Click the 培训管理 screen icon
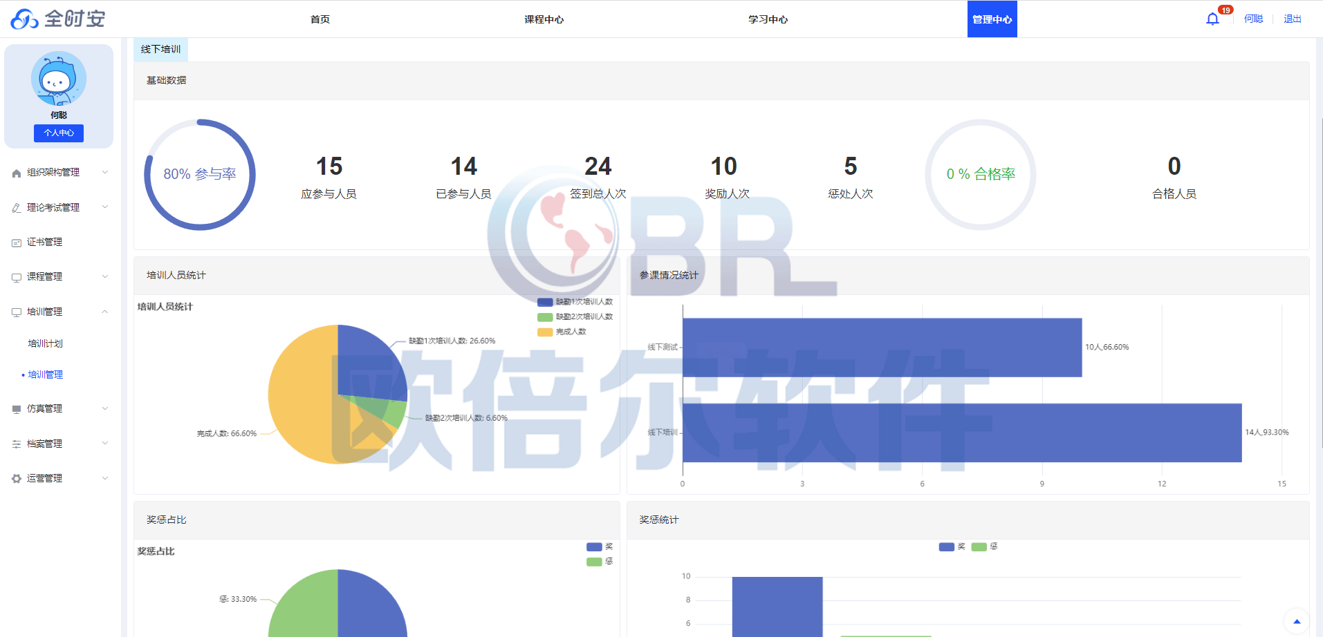 17,312
